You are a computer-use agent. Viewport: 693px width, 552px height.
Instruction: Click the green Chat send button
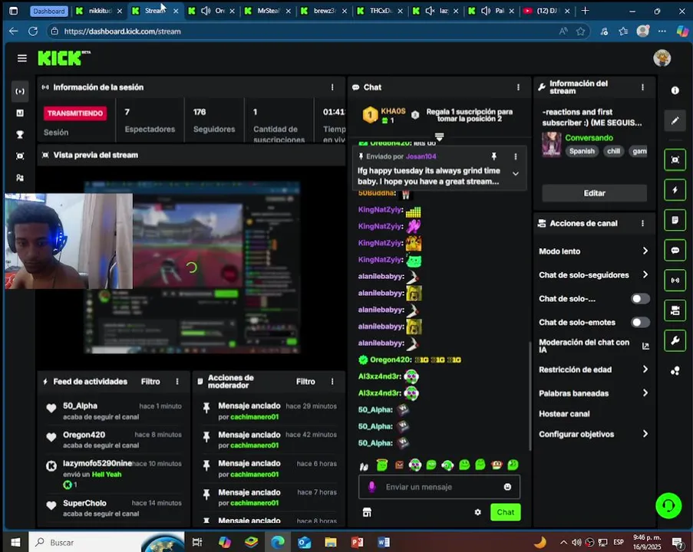pyautogui.click(x=505, y=512)
